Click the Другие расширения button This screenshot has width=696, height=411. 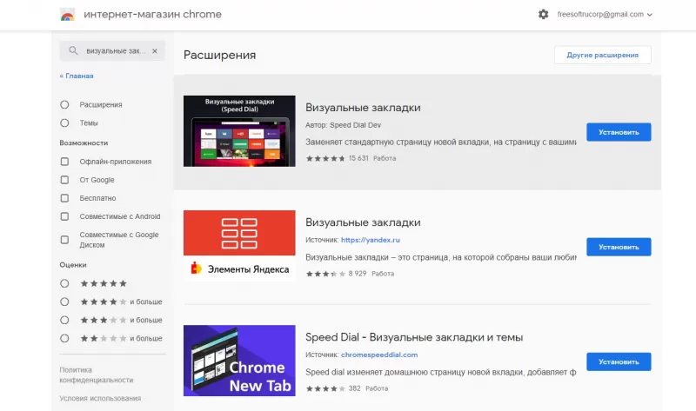click(602, 55)
